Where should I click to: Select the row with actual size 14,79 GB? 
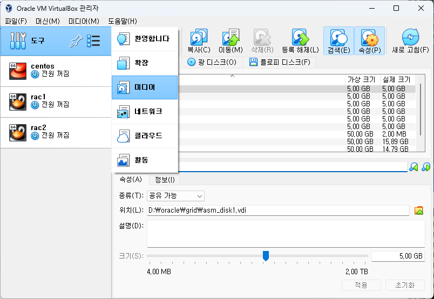(297, 148)
